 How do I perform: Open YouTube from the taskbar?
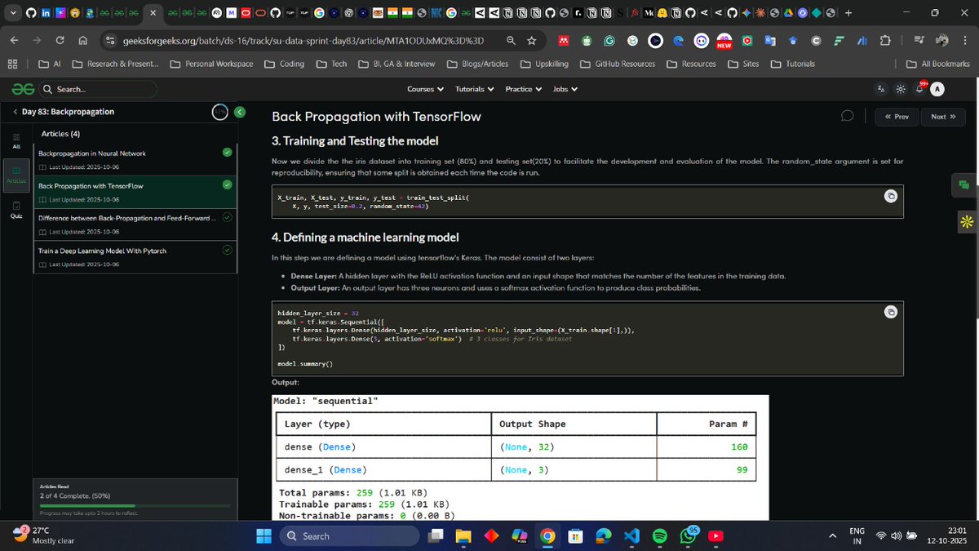click(715, 535)
